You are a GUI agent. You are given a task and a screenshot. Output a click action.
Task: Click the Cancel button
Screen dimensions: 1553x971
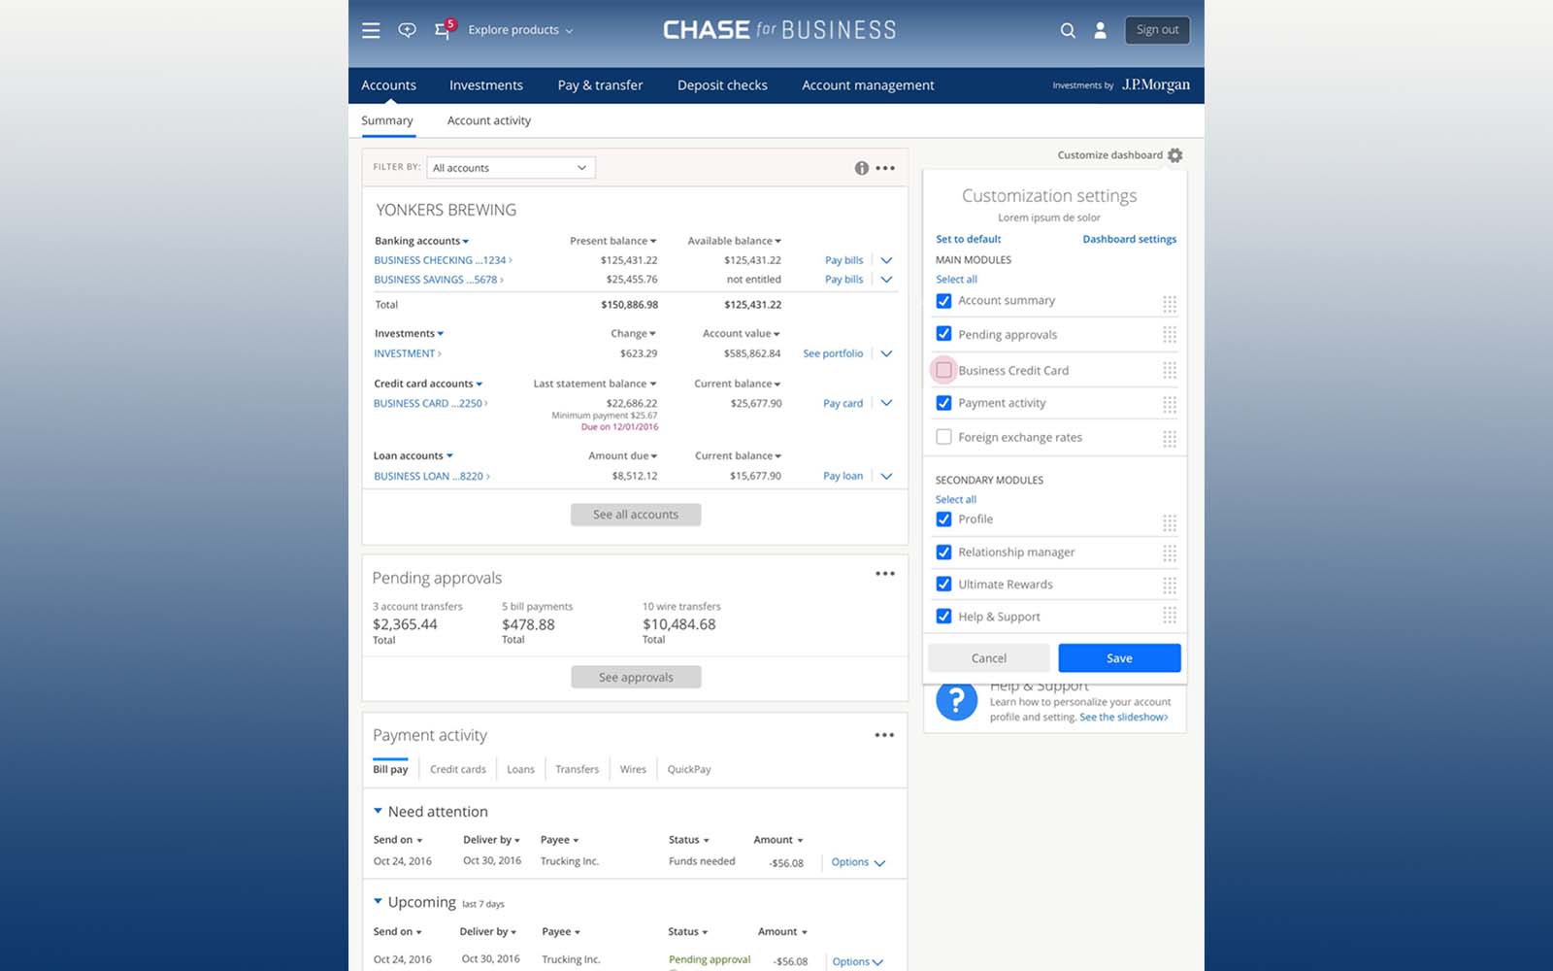click(989, 658)
